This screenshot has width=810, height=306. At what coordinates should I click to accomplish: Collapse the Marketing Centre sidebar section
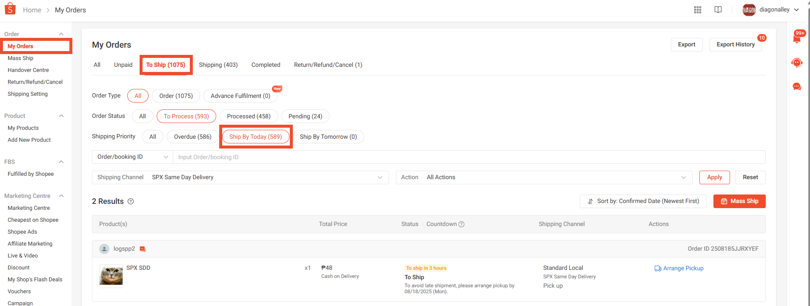click(x=61, y=196)
